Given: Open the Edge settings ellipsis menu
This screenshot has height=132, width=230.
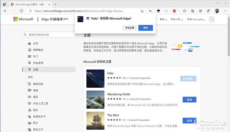Looking at the screenshot, I should [x=224, y=11].
